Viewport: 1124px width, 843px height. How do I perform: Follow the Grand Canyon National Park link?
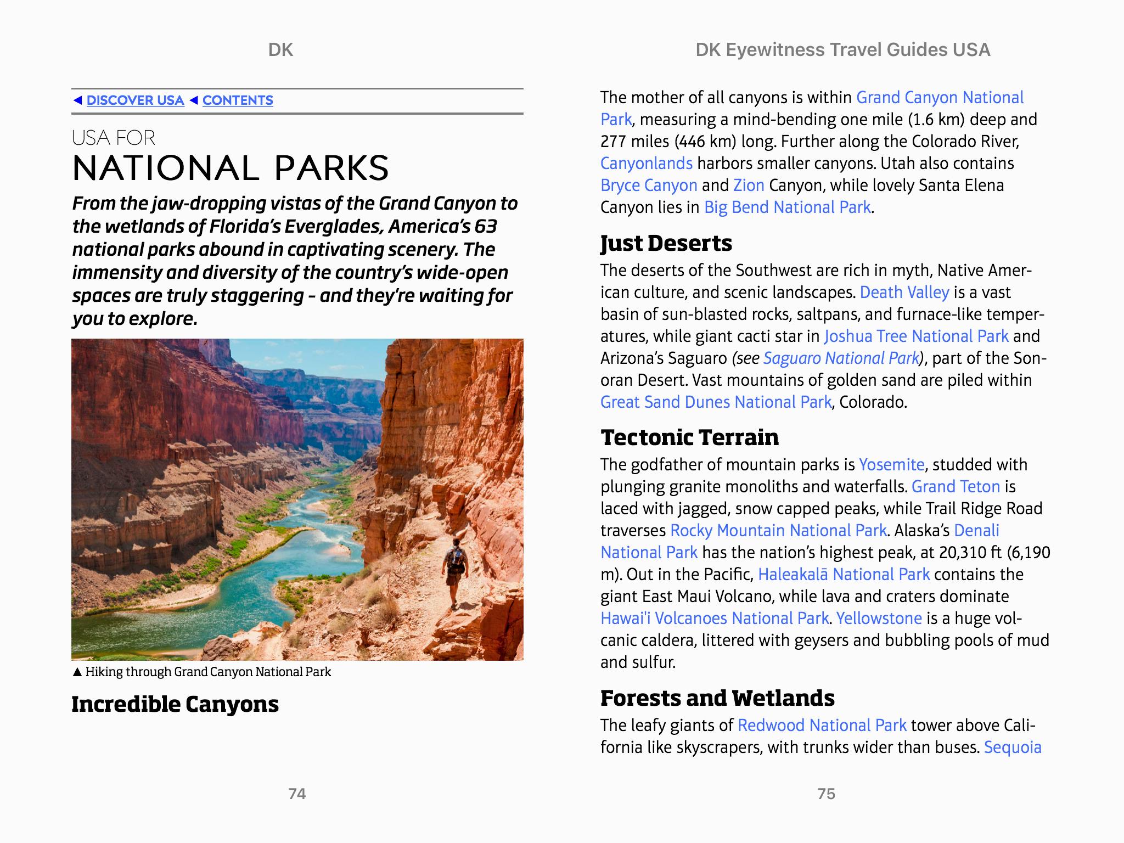[939, 98]
